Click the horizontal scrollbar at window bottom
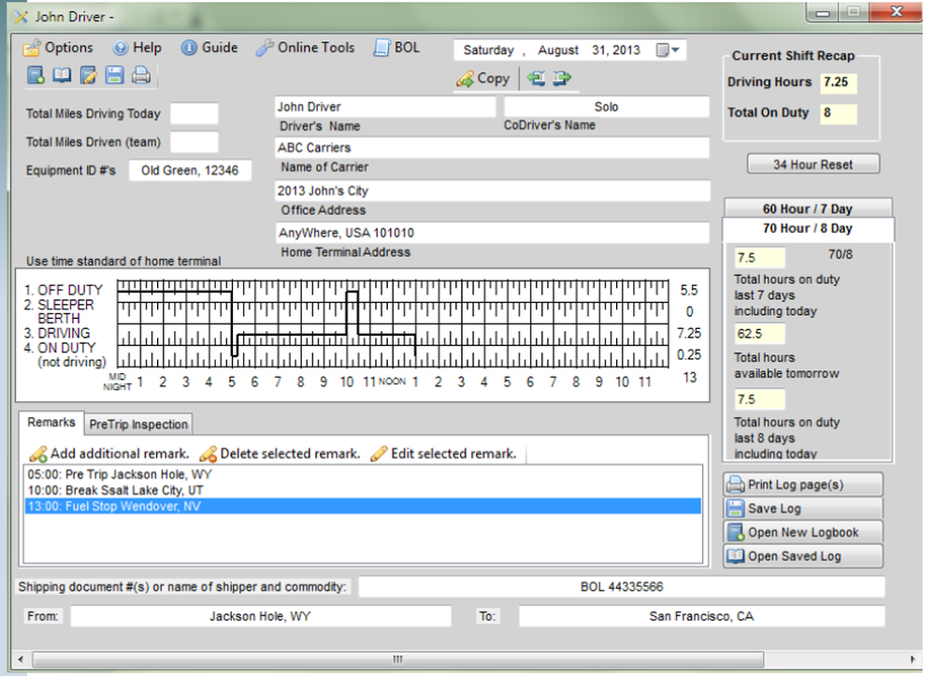 click(396, 659)
